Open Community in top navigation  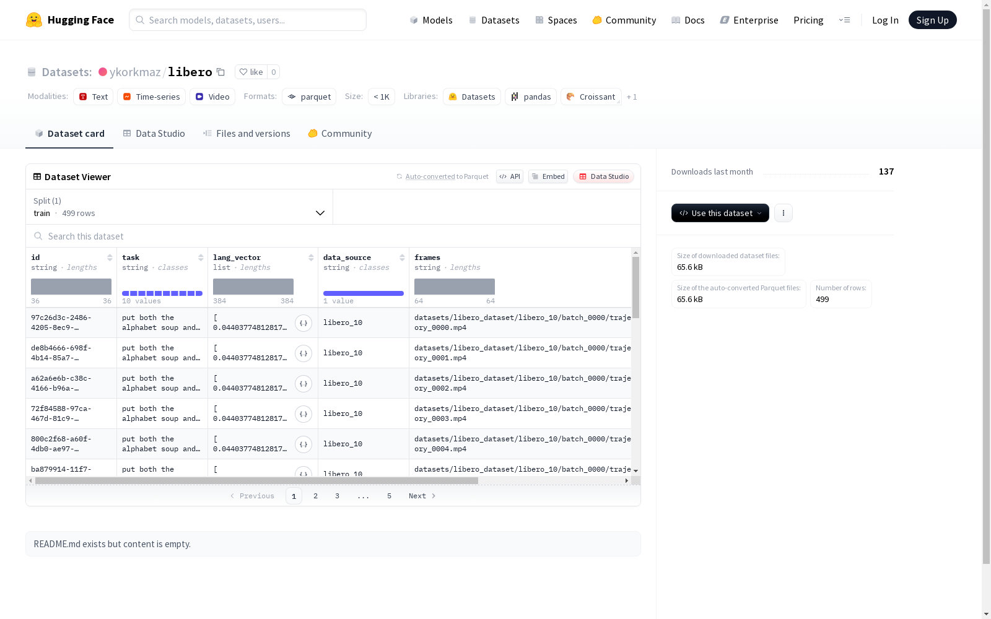pyautogui.click(x=624, y=20)
